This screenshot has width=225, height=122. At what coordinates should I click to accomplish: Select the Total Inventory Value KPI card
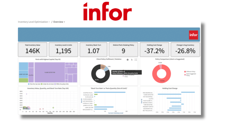click(32, 49)
